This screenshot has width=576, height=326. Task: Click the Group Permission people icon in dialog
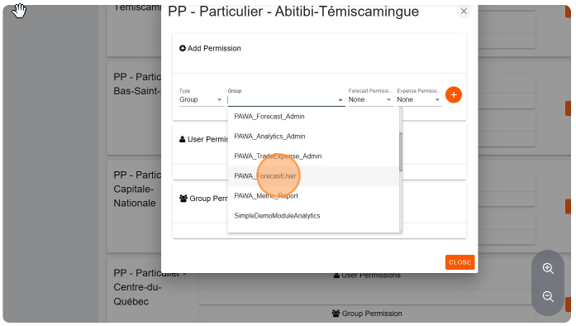[x=183, y=199]
